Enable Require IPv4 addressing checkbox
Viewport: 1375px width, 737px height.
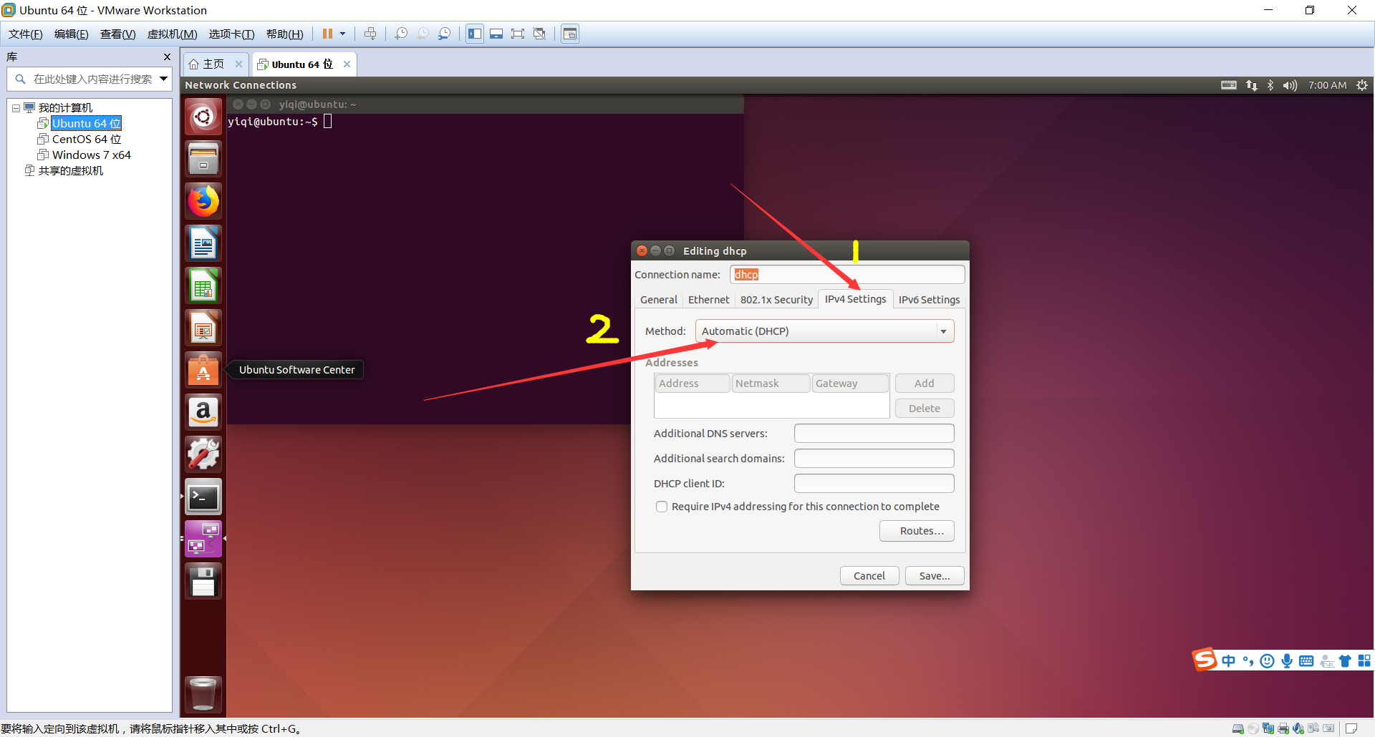pyautogui.click(x=662, y=507)
